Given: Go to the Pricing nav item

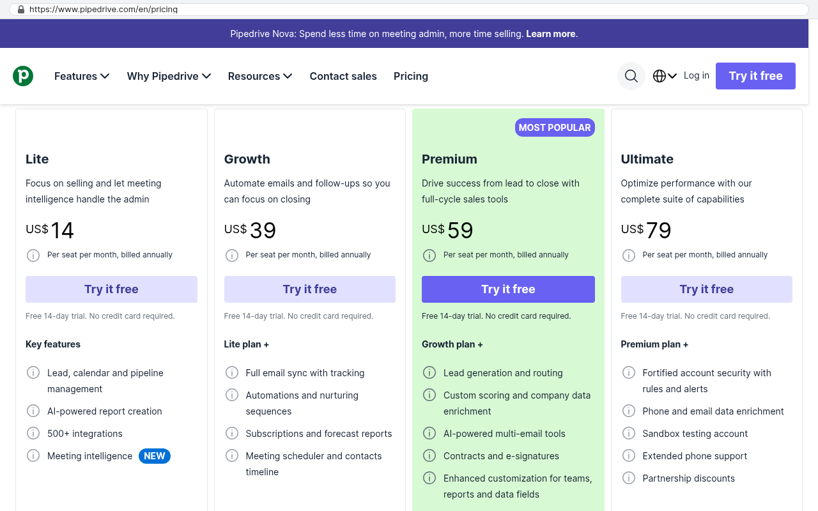Looking at the screenshot, I should click(411, 76).
